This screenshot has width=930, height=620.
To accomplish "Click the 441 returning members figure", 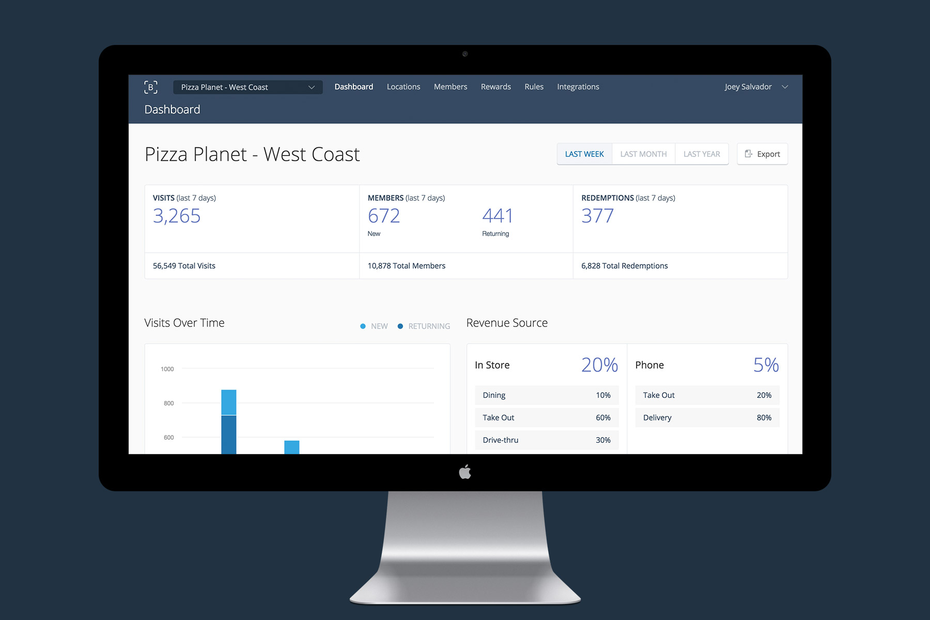I will point(498,215).
